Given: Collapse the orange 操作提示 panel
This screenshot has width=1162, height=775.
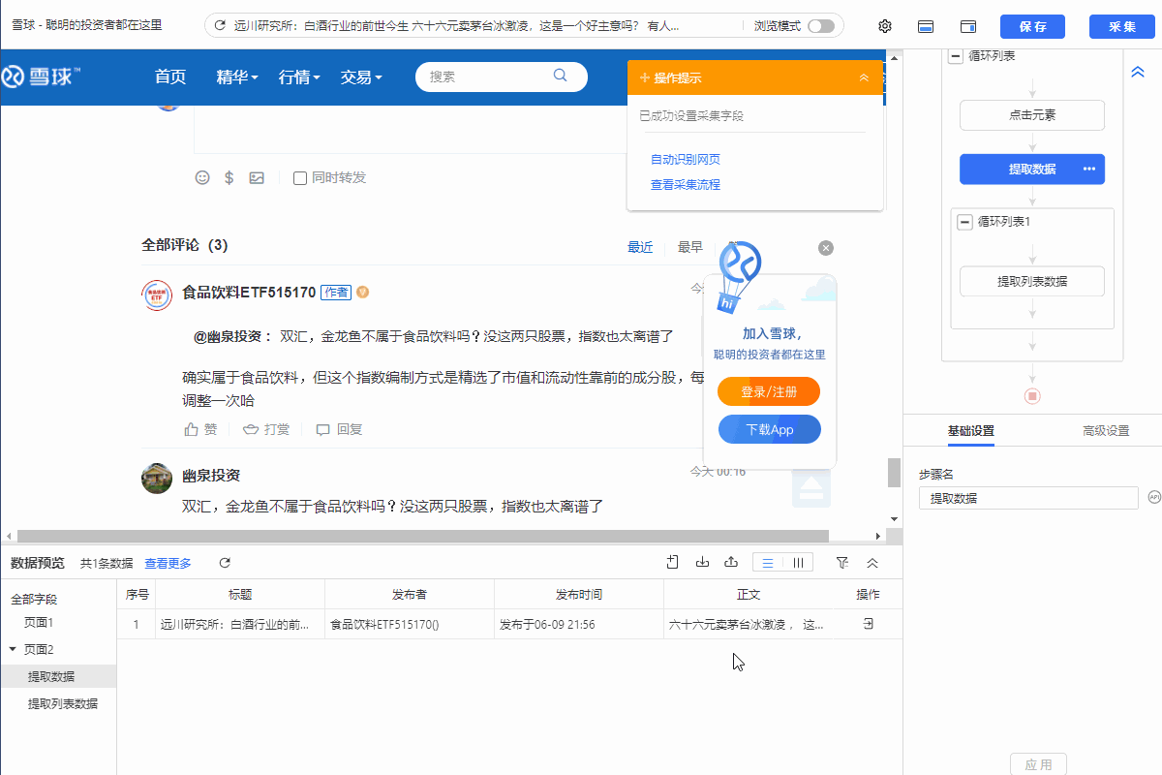Looking at the screenshot, I should click(864, 77).
